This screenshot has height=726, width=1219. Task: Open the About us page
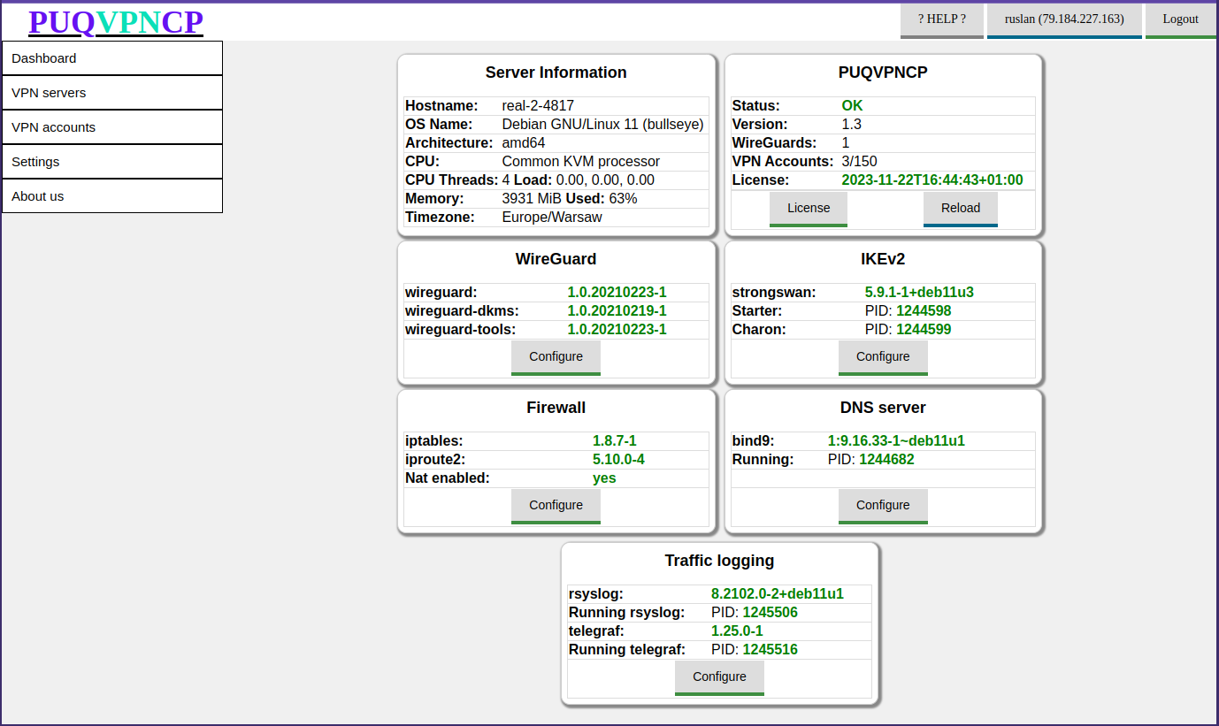tap(111, 196)
